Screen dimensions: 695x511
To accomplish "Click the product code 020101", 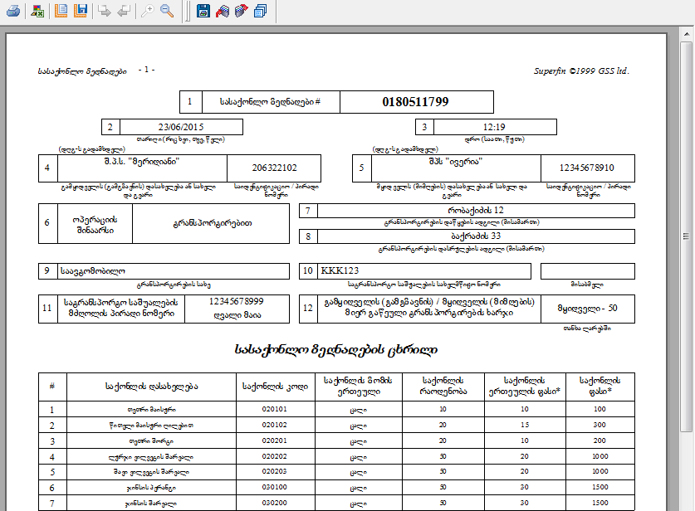I will [274, 409].
